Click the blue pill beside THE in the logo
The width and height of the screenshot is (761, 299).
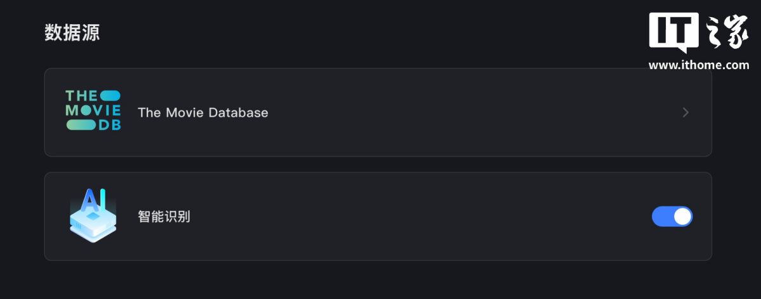(109, 96)
